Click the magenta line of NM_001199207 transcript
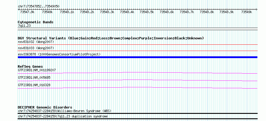Viewport: 266px width, 121px height. [138, 73]
